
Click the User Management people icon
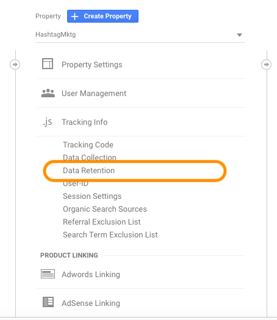(x=48, y=93)
